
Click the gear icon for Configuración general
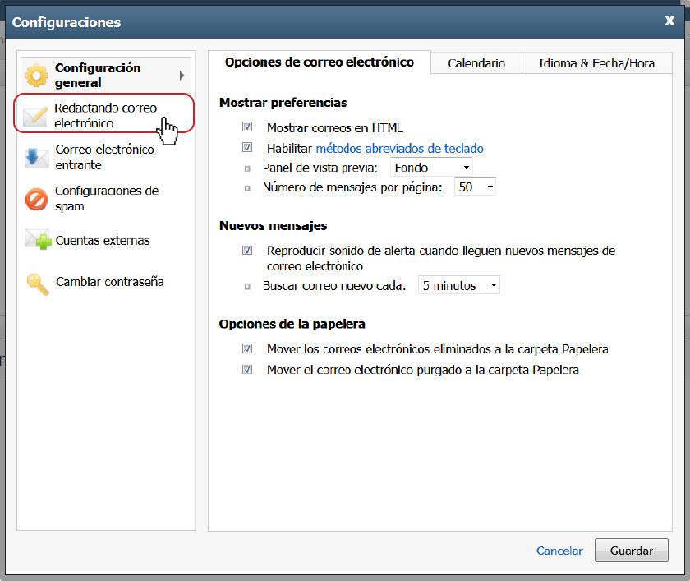pyautogui.click(x=36, y=76)
